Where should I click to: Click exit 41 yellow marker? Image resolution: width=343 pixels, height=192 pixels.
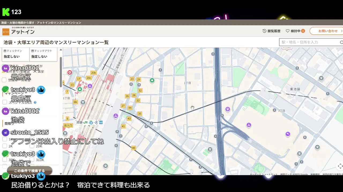point(123,126)
